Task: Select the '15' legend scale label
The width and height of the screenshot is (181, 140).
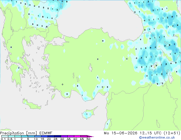Action: click(42, 139)
